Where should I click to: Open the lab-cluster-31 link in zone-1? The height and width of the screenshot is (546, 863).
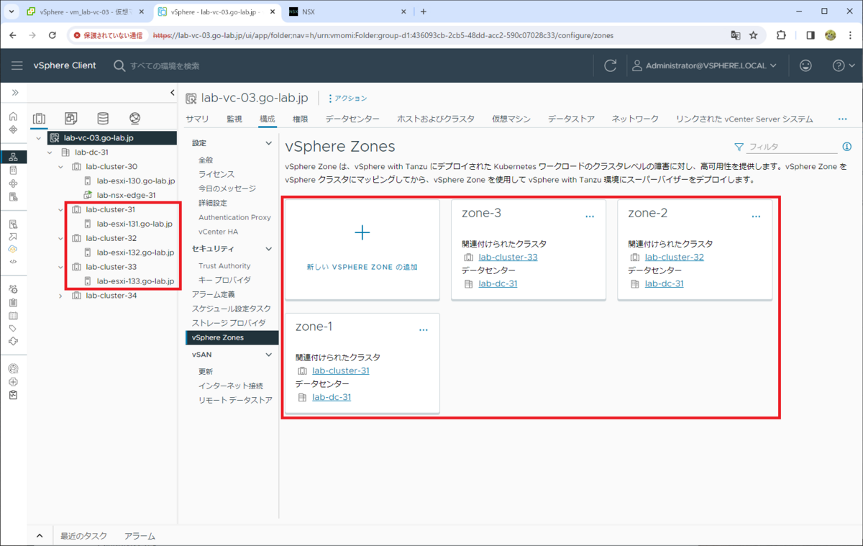[x=341, y=371]
